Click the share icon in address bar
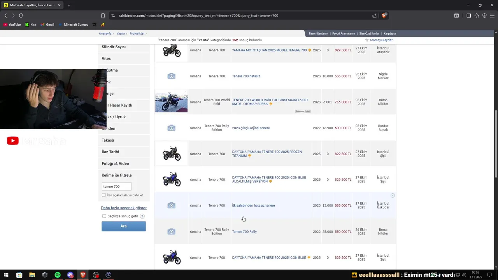 point(374,16)
